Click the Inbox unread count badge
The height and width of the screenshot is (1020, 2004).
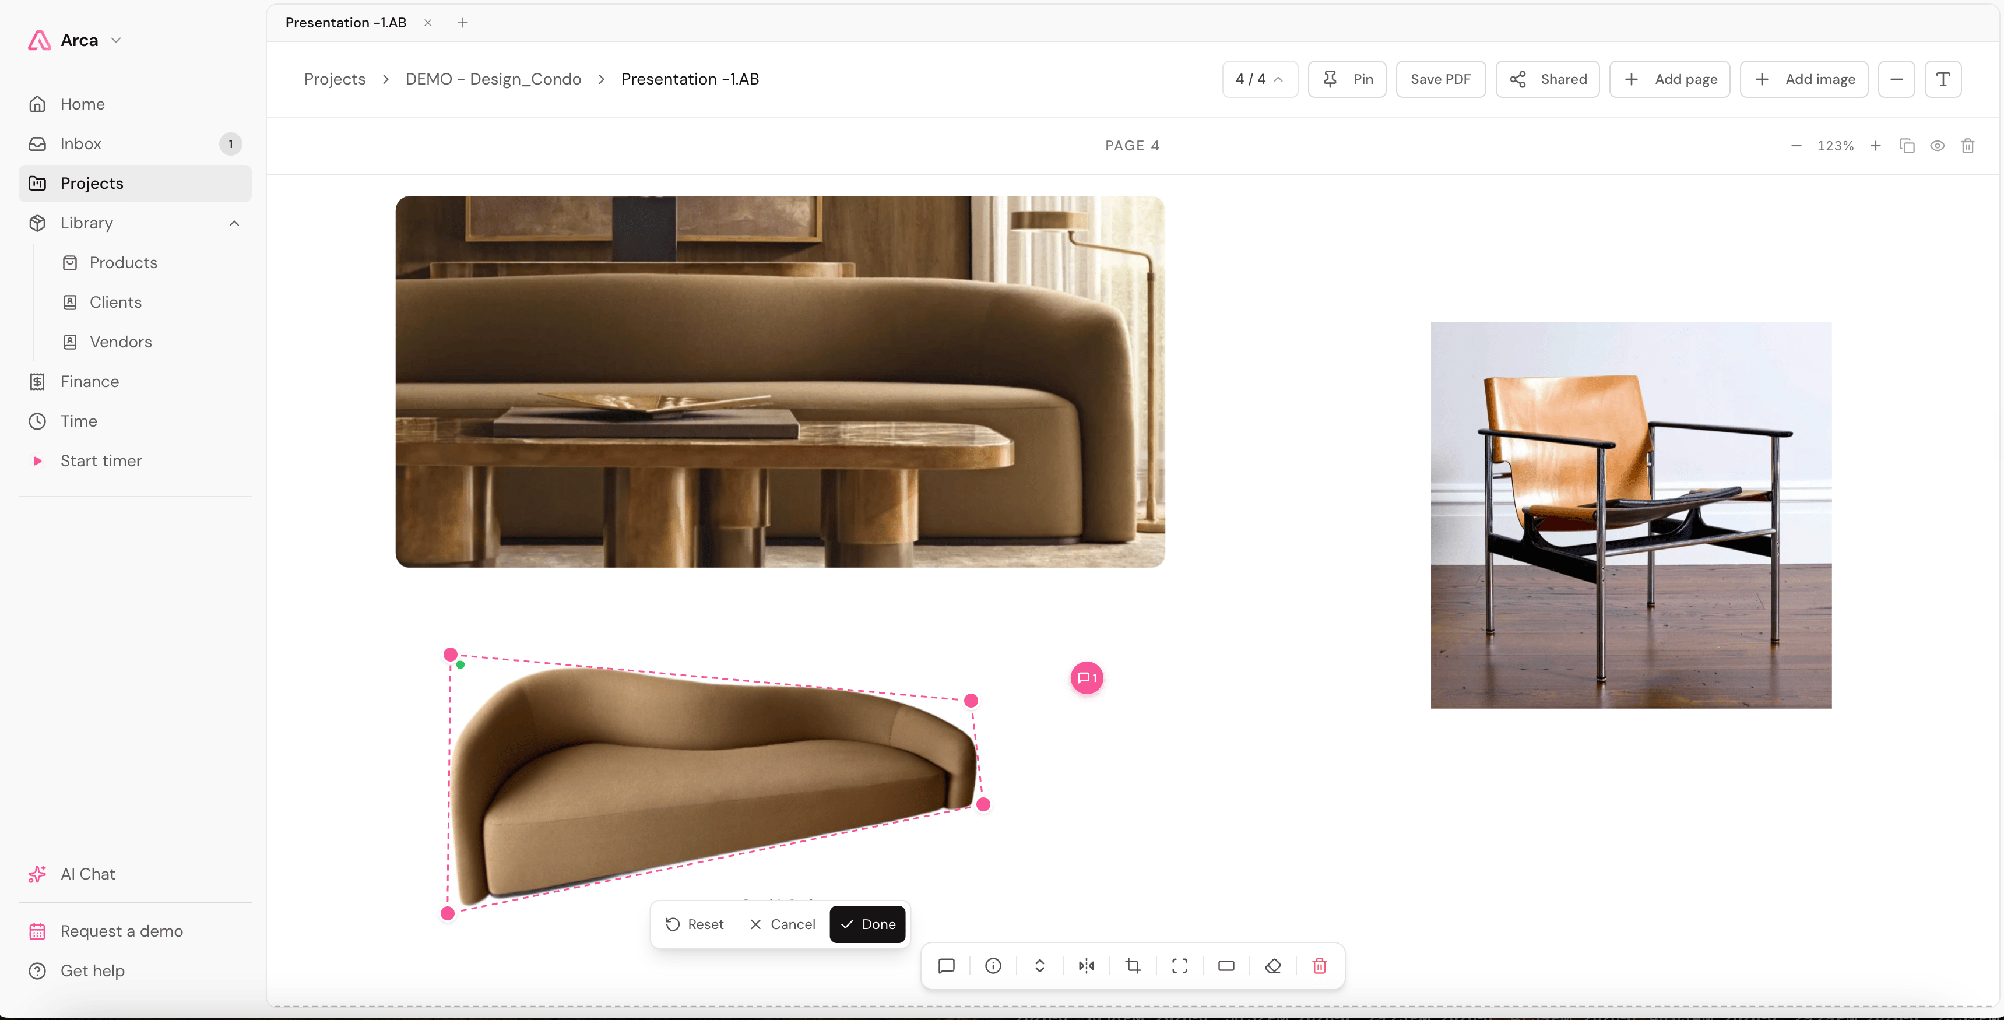(x=230, y=144)
